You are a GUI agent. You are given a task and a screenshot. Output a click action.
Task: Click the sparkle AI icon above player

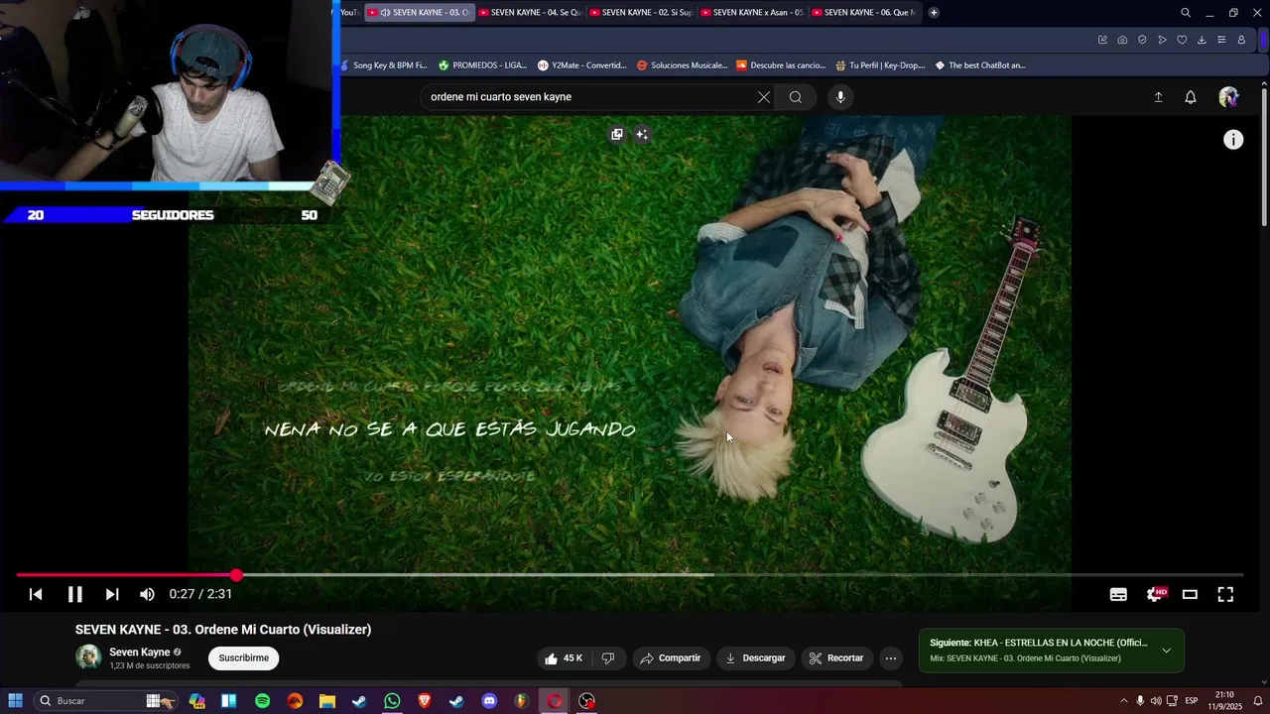pos(642,134)
